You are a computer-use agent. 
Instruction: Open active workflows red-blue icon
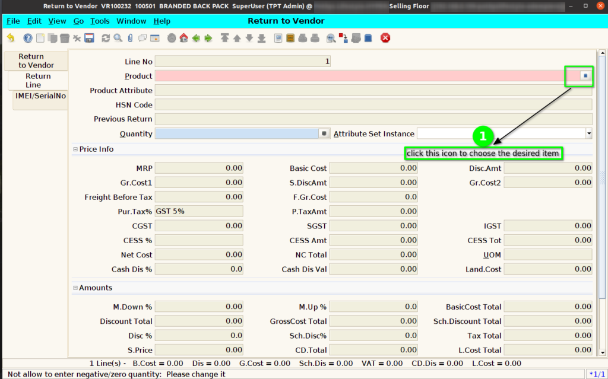tap(343, 38)
